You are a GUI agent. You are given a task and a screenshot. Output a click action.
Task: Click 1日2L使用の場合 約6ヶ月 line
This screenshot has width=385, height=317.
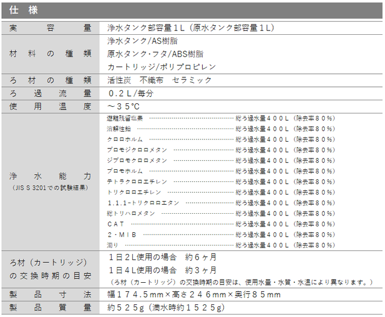click(162, 257)
